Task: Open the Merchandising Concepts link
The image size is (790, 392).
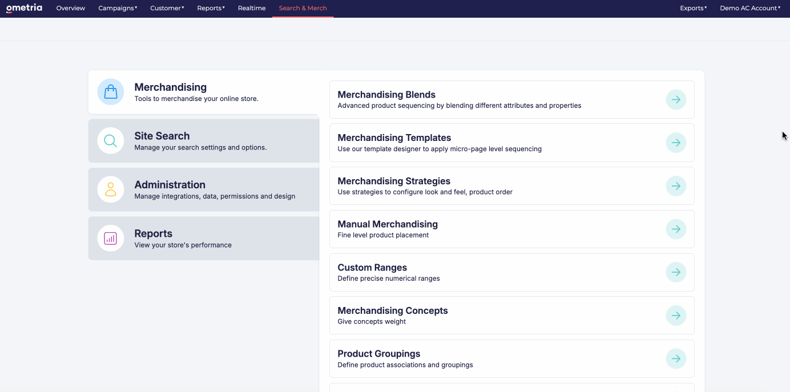Action: pyautogui.click(x=512, y=315)
